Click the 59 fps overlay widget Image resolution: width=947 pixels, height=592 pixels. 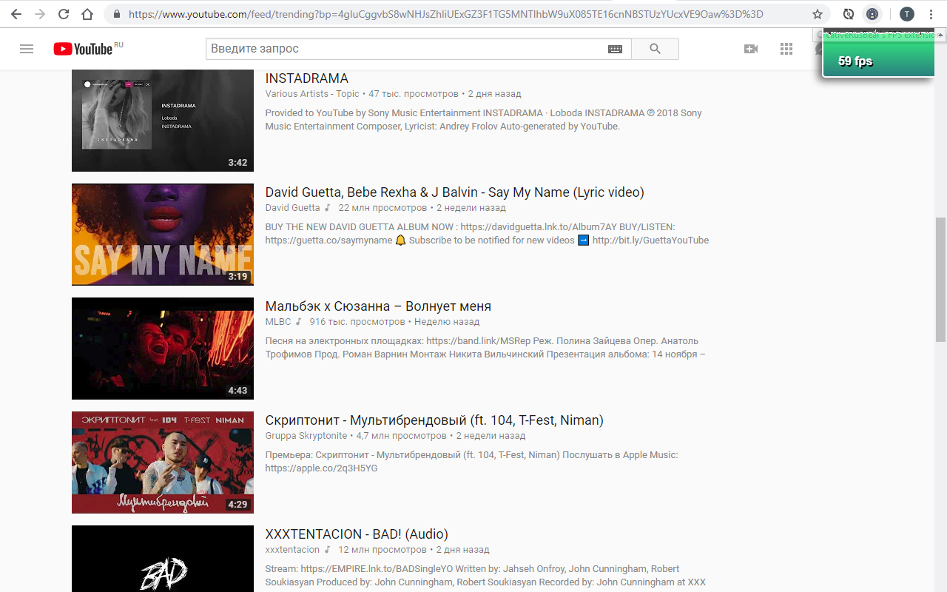tap(877, 61)
